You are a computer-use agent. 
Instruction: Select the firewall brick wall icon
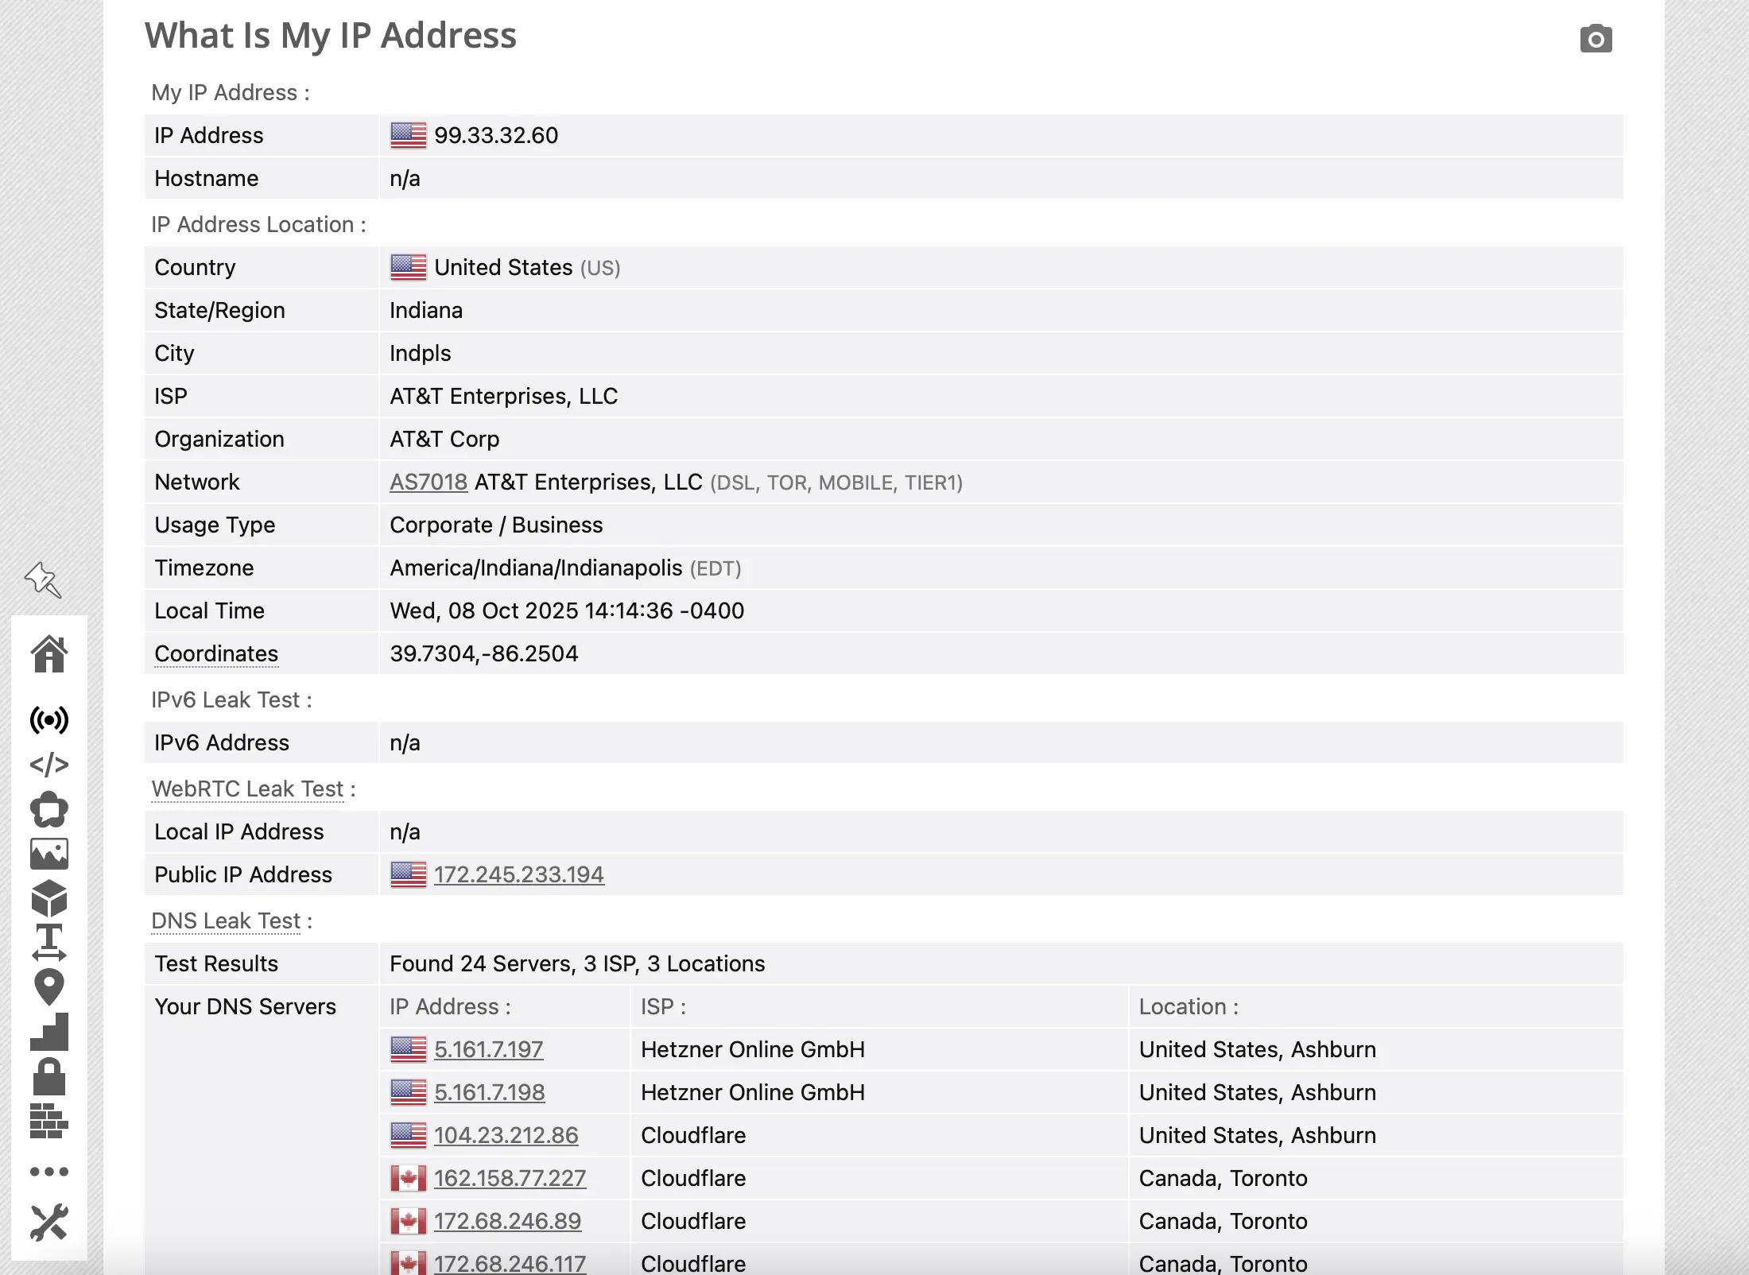[x=49, y=1122]
